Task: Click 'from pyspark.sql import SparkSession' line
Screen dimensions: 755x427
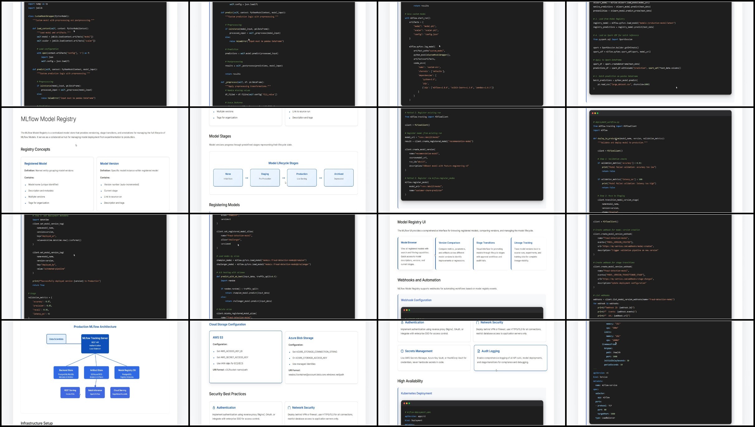Action: [x=613, y=39]
